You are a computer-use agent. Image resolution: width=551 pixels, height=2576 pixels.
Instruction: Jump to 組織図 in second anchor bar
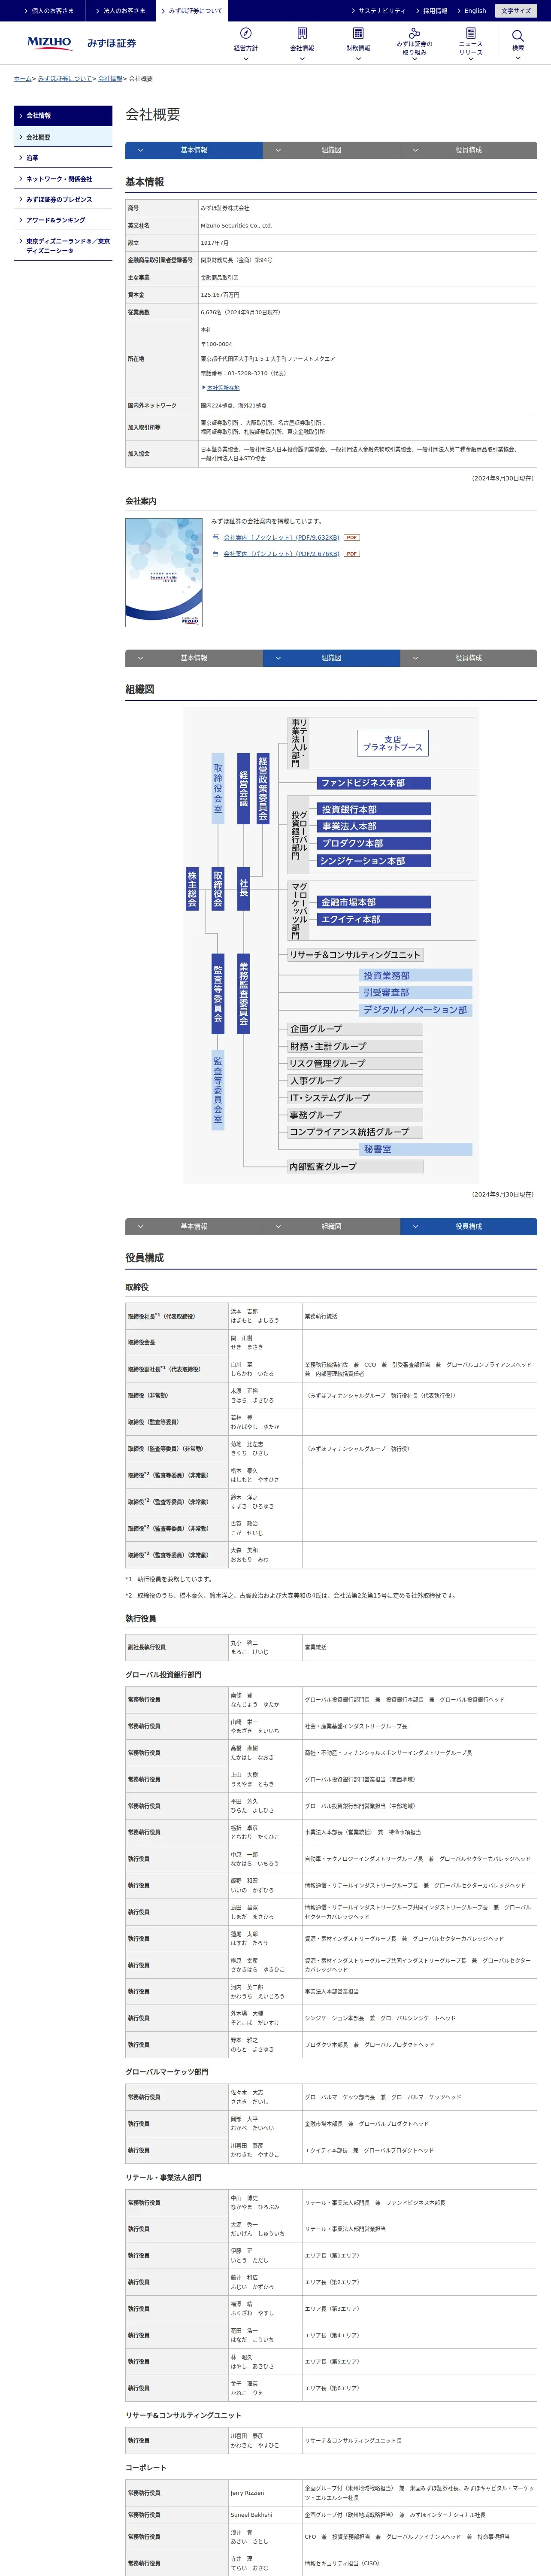331,658
